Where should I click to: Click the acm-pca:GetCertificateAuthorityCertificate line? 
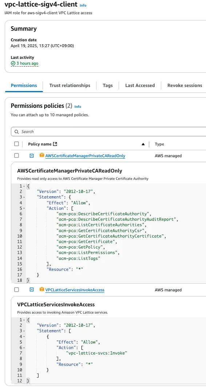111,236
